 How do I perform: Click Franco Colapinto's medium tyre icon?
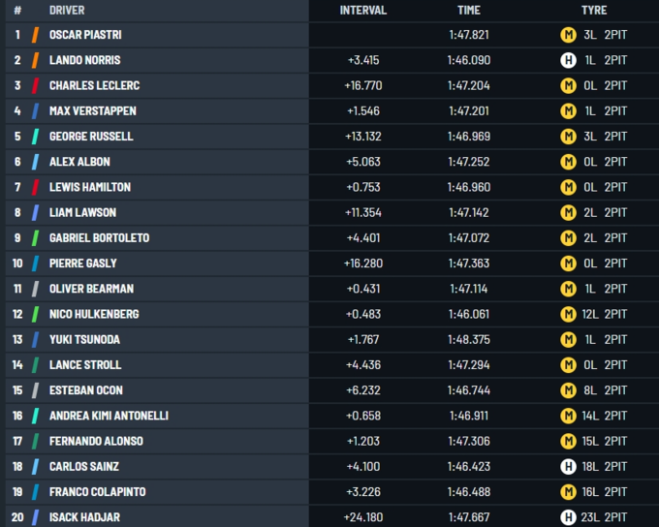(568, 491)
